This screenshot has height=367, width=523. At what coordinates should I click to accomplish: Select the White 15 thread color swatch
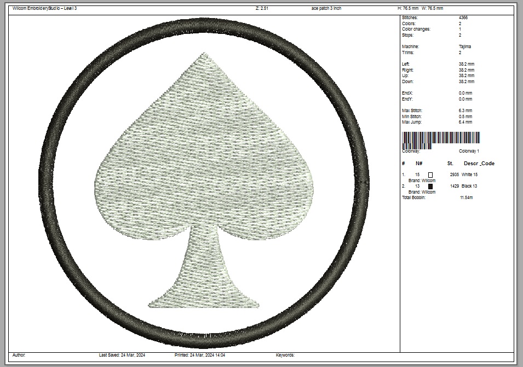click(430, 174)
